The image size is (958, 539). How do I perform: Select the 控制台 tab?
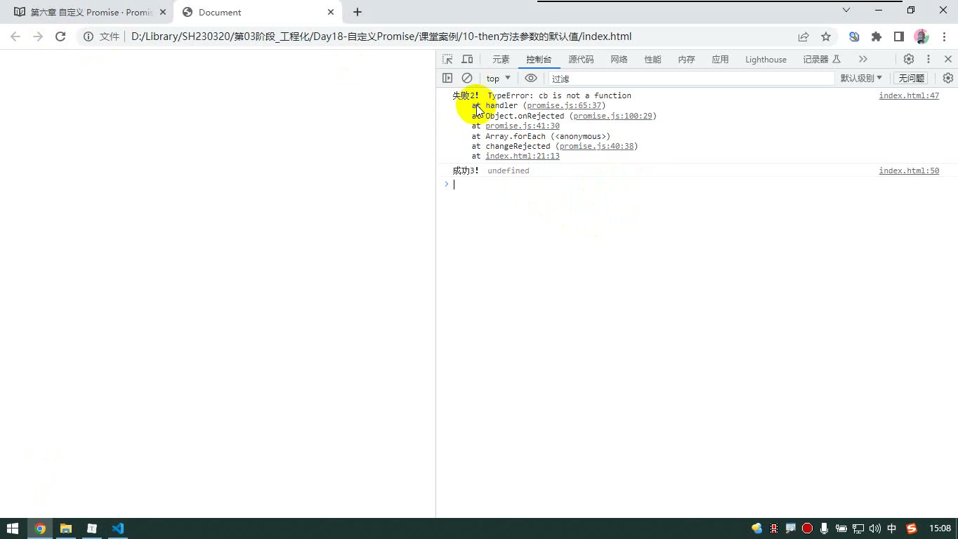tap(539, 60)
